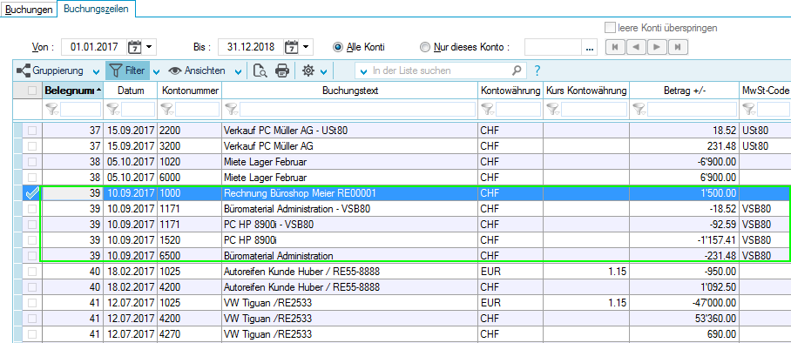Open search options dropdown in list search

(x=364, y=71)
